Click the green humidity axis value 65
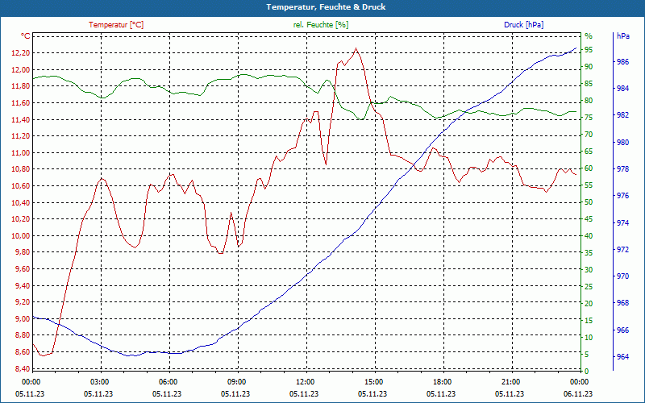 [x=589, y=152]
